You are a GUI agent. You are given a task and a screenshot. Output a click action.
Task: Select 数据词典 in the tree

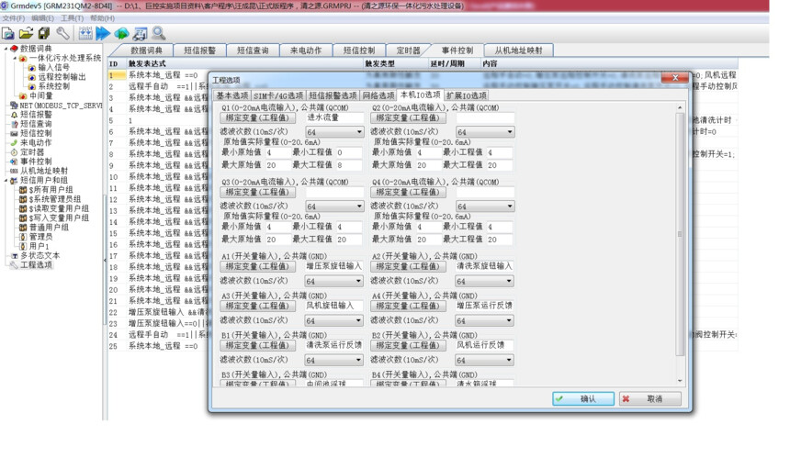(35, 49)
